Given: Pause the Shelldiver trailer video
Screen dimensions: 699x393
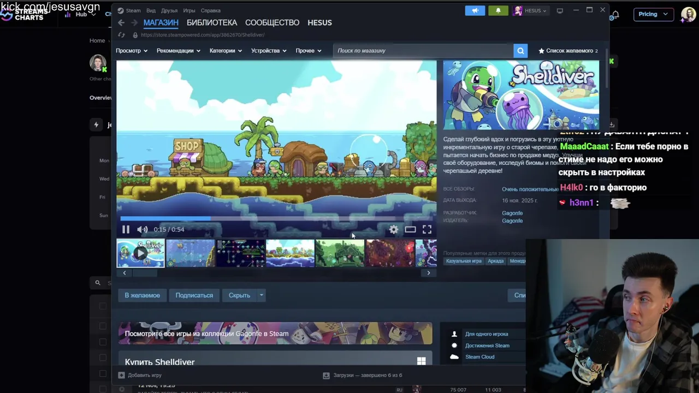Looking at the screenshot, I should click(126, 230).
